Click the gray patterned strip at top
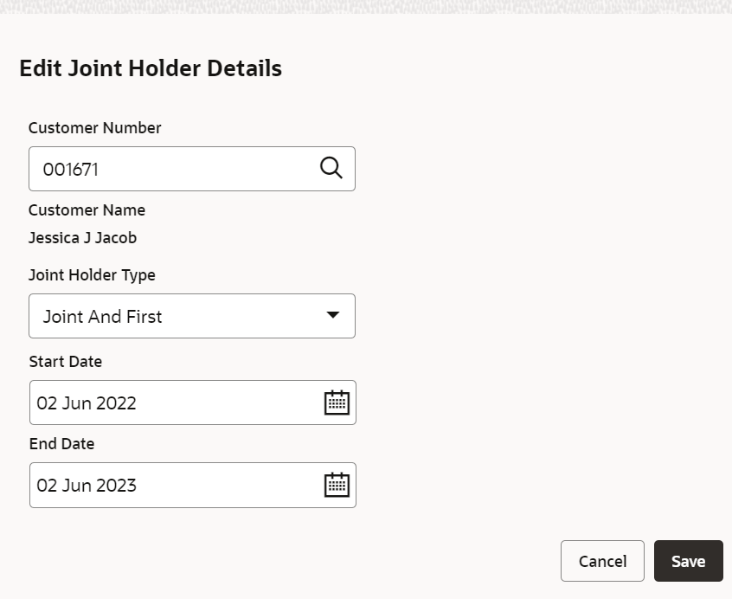 click(x=366, y=7)
